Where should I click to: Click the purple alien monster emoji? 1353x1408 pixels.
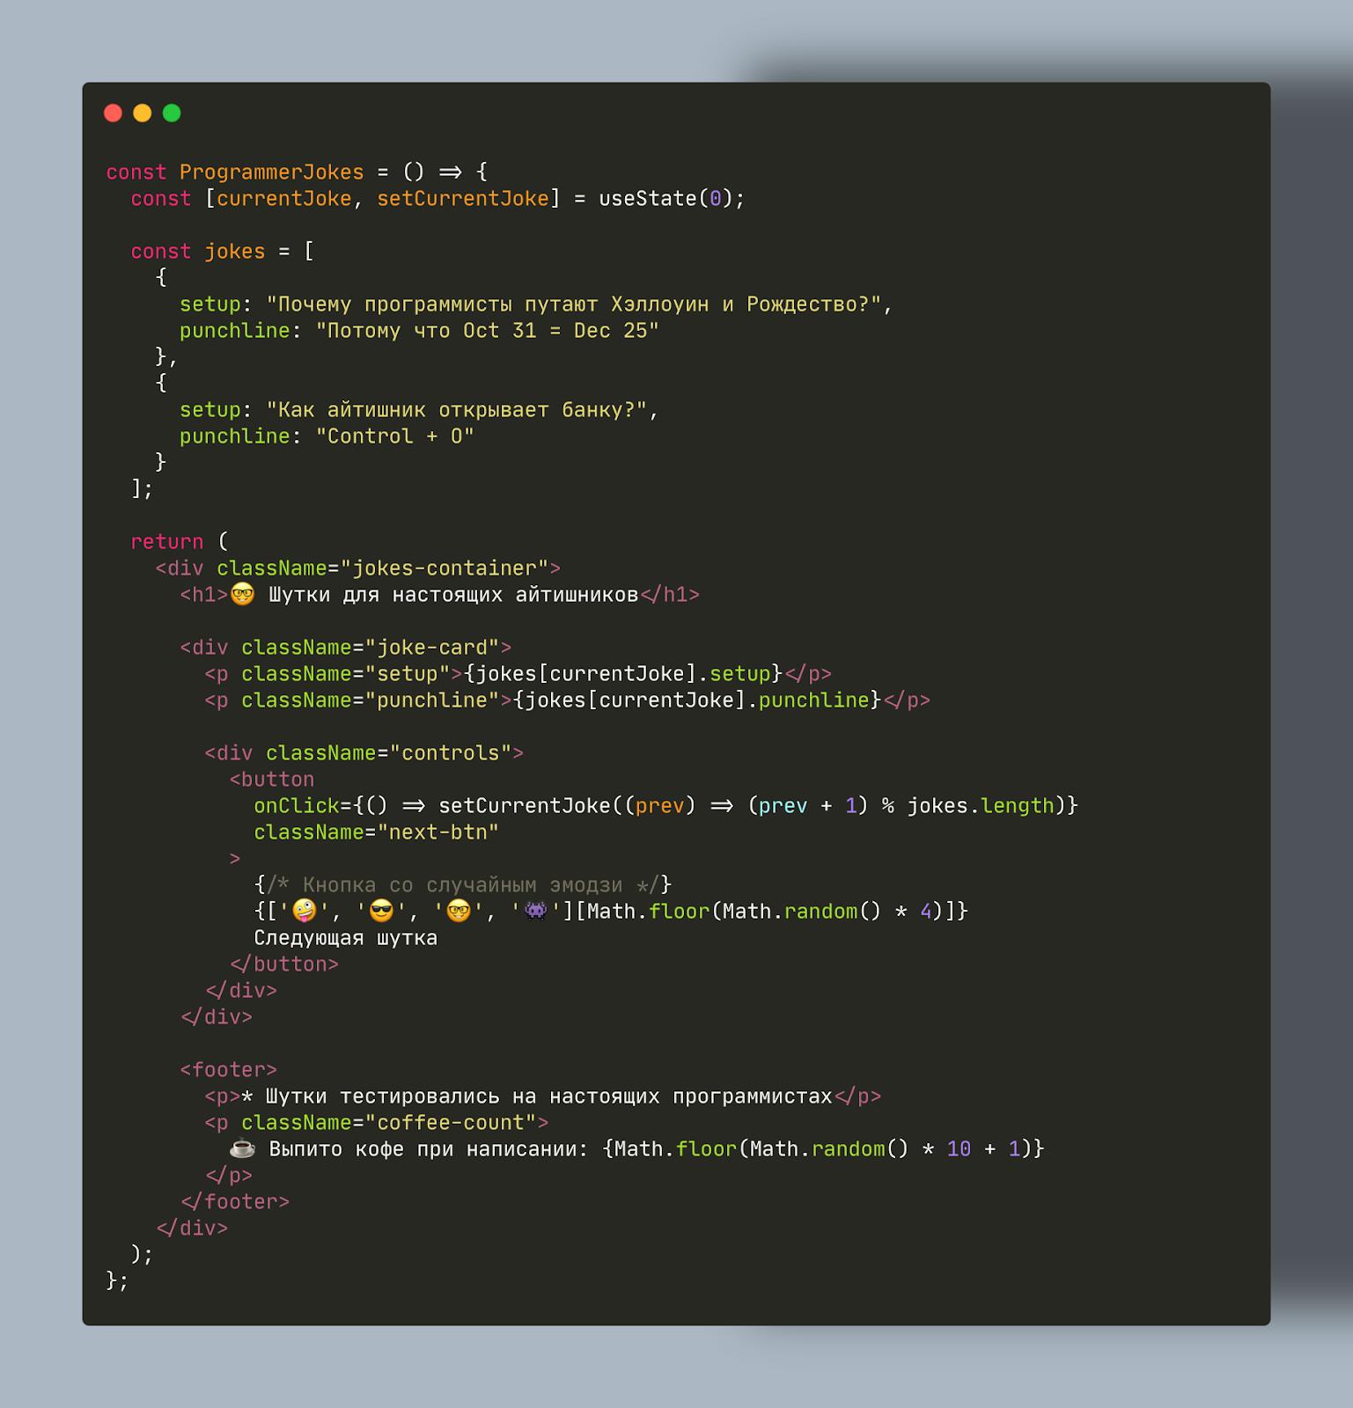[x=535, y=911]
